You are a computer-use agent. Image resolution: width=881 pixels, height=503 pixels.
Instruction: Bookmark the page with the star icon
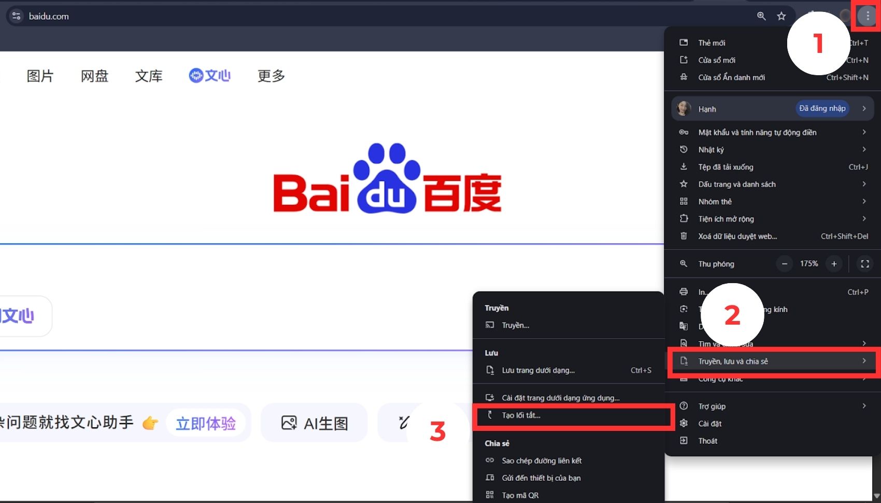coord(781,16)
